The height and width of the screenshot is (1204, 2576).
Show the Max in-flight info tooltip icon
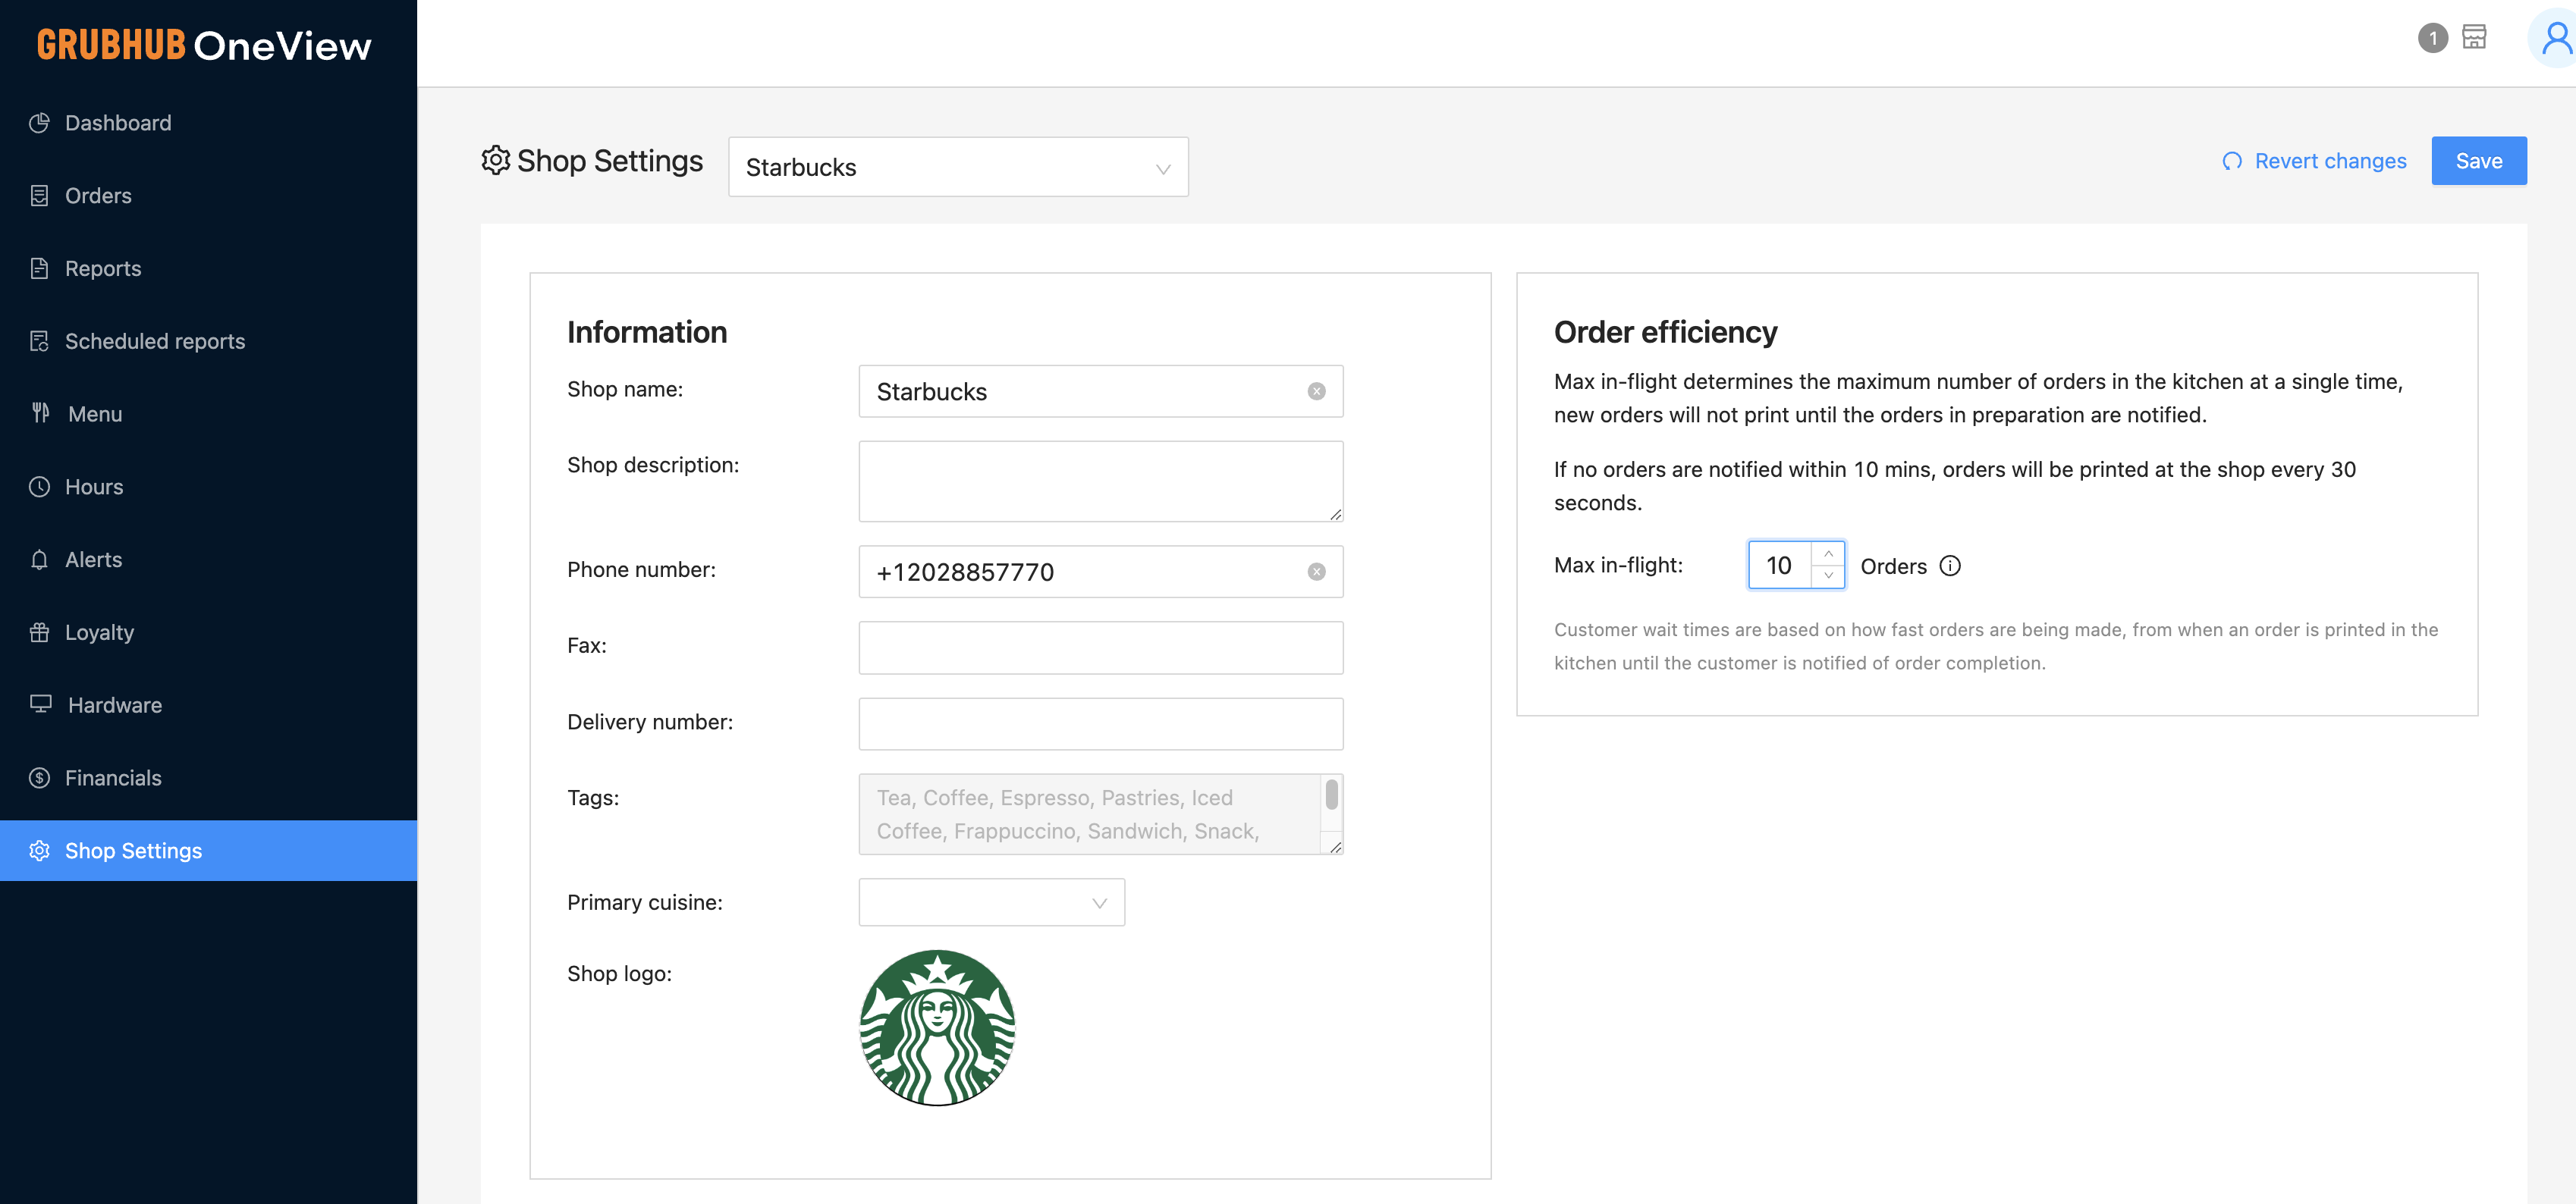tap(1949, 566)
